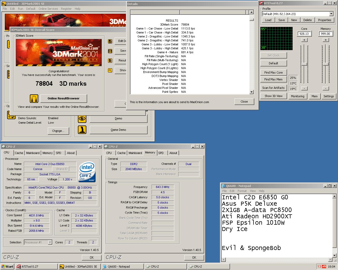Viewport: 338px width, 270px height.
Task: Click the 3DMark2001 SE title bar icon
Action: 4,4
